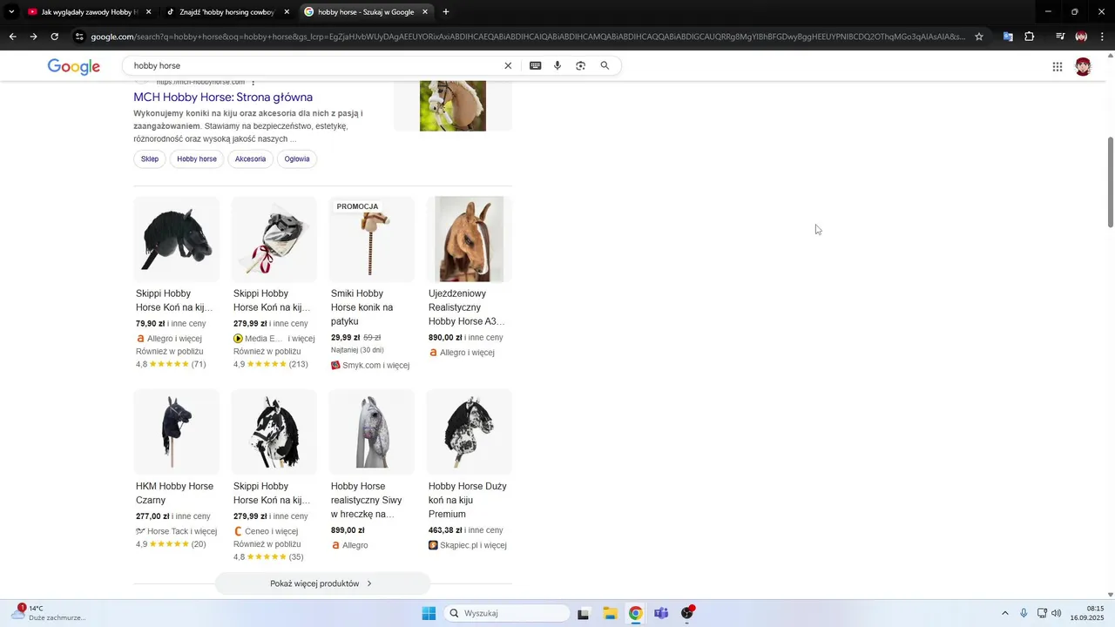Open OBS Studio from taskbar
Screen dimensions: 1115x627
(687, 613)
